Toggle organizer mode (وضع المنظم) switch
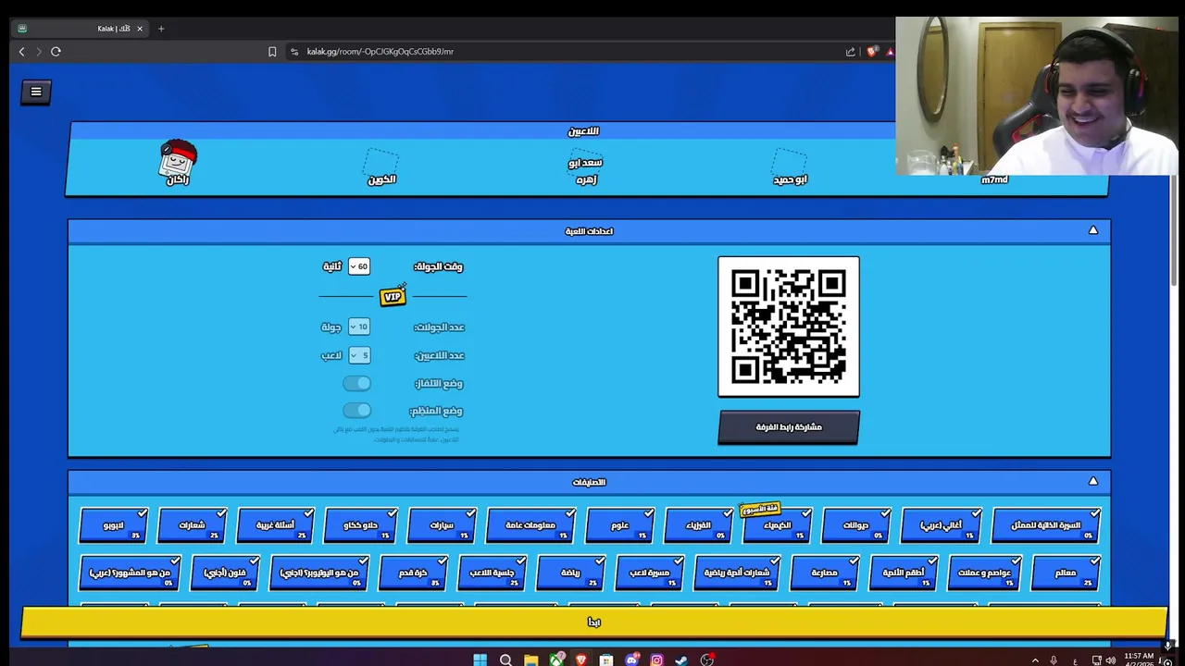This screenshot has height=666, width=1185. tap(356, 410)
